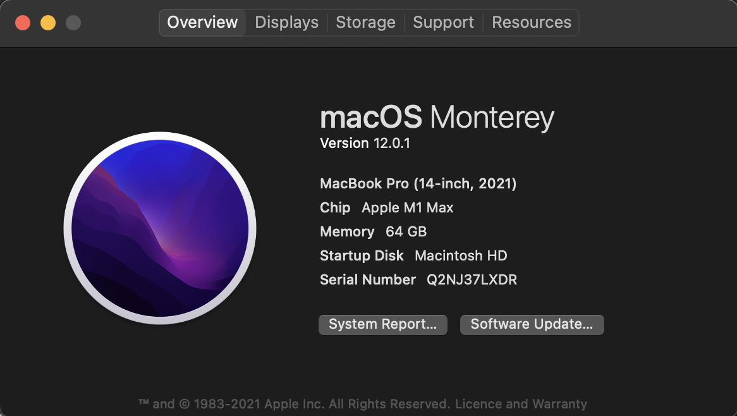Click the serial number Q2NJ37LXDR

472,279
